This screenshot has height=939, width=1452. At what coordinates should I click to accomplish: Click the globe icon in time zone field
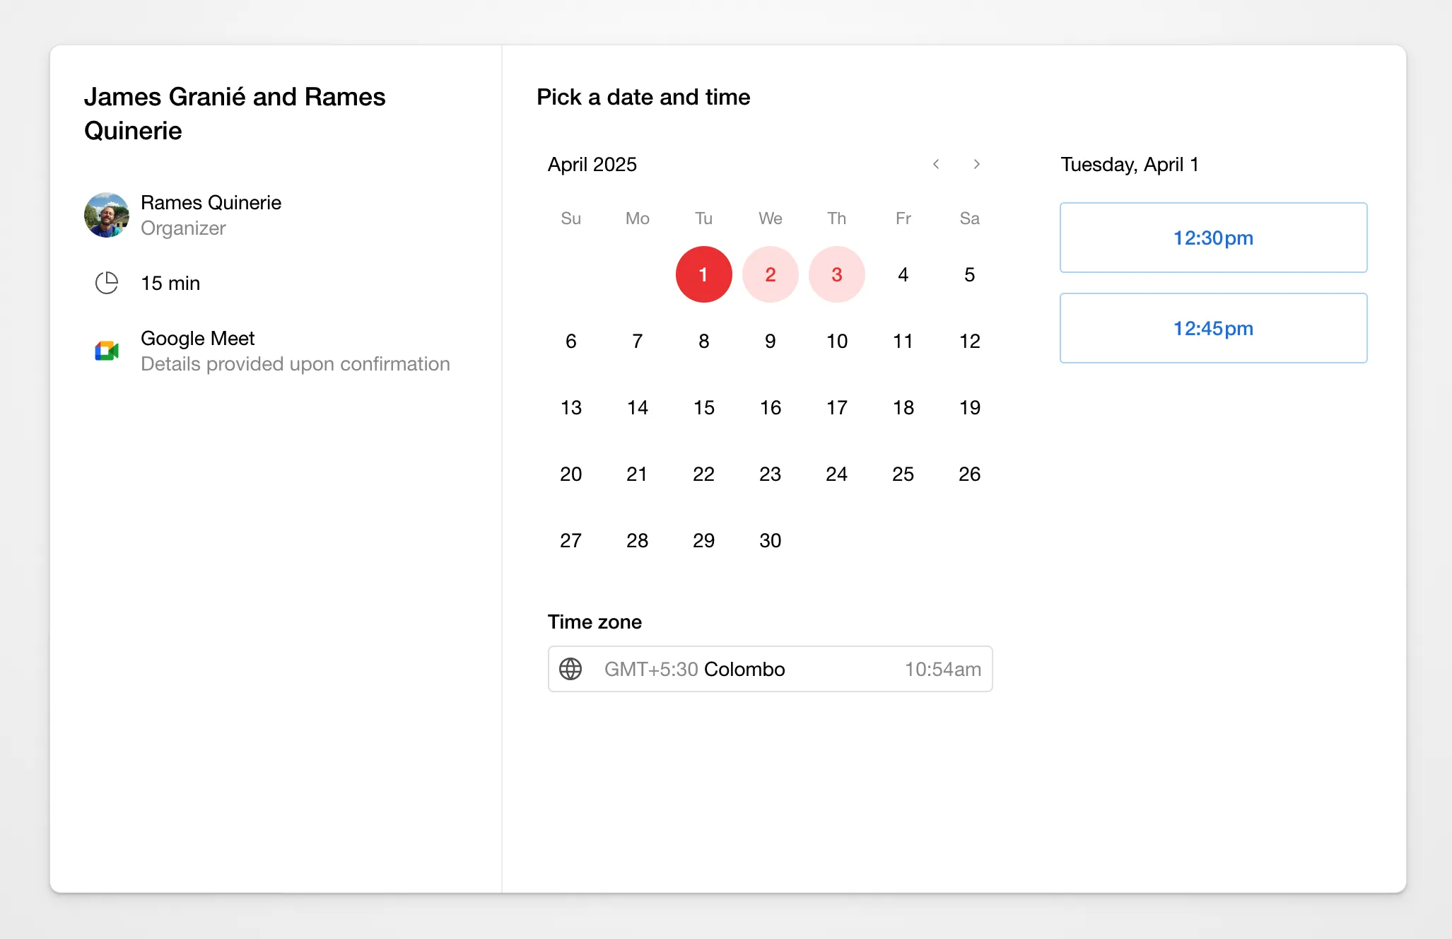(x=570, y=669)
